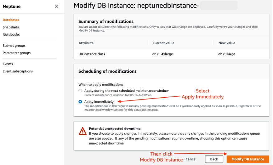The height and width of the screenshot is (165, 273).
Task: Click the Current value column header
Action: [x=163, y=43]
